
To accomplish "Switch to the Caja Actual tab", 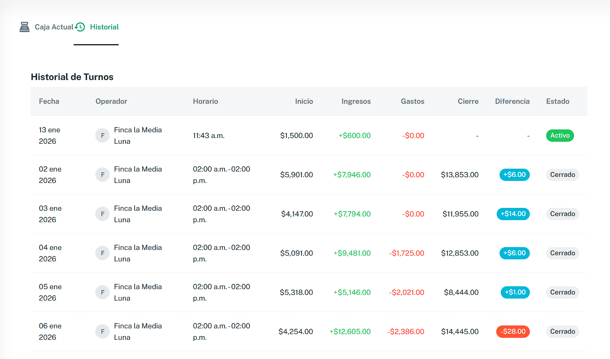I will 54,27.
